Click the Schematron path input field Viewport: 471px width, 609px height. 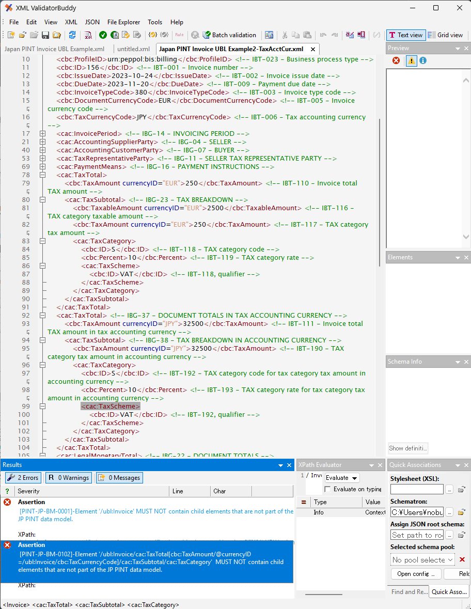point(417,512)
